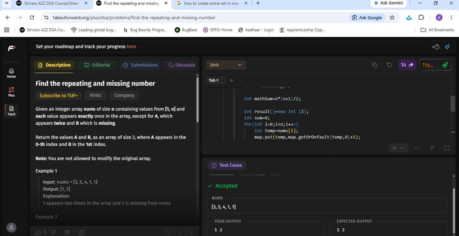
Task: Open the All Bookmarks folder
Action: point(437,30)
